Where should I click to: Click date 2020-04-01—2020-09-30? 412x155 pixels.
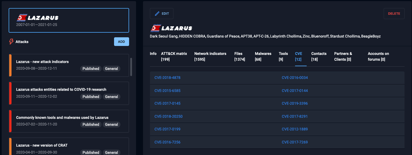pos(36,152)
